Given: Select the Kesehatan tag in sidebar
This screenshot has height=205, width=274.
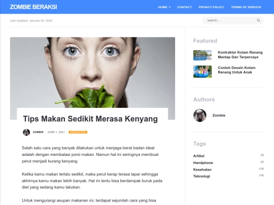Looking at the screenshot, I should pos(202,170).
